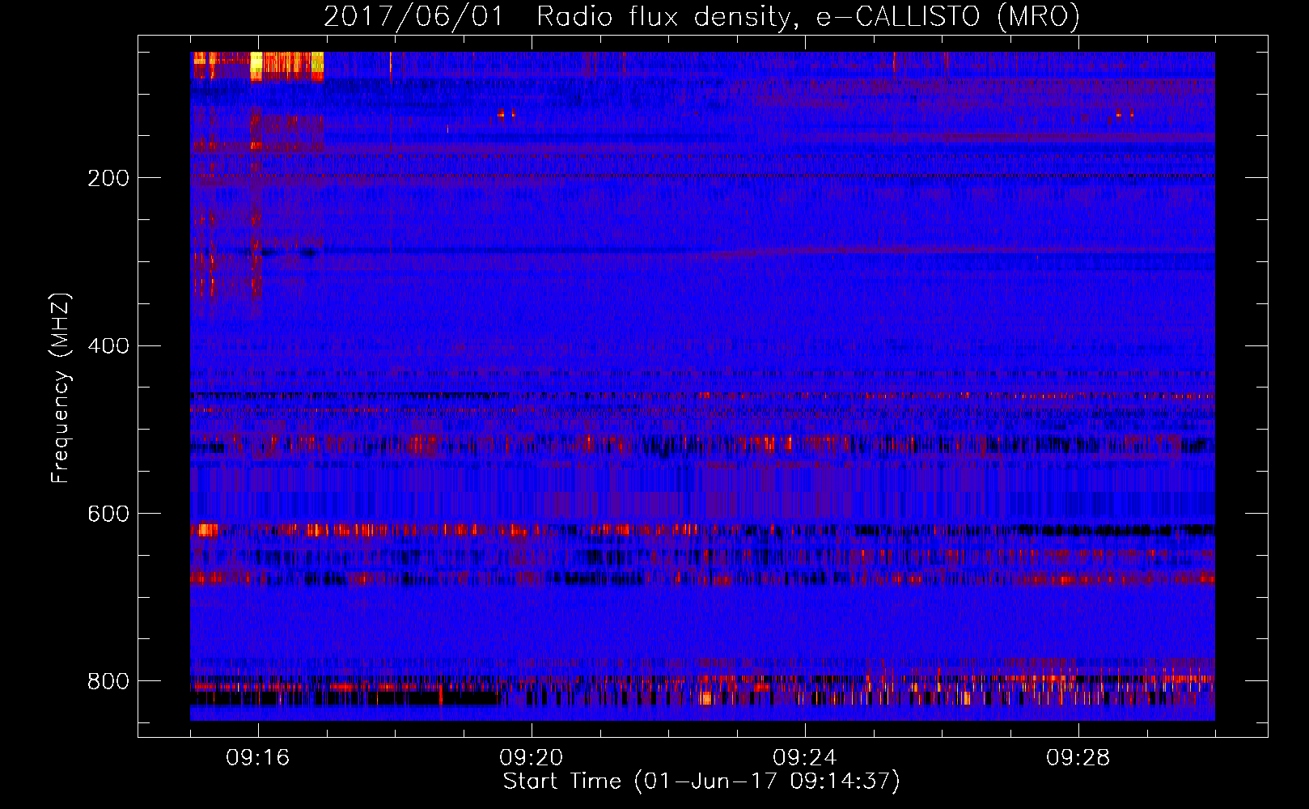
Task: Select the 200 frequency tick label
Action: [108, 178]
